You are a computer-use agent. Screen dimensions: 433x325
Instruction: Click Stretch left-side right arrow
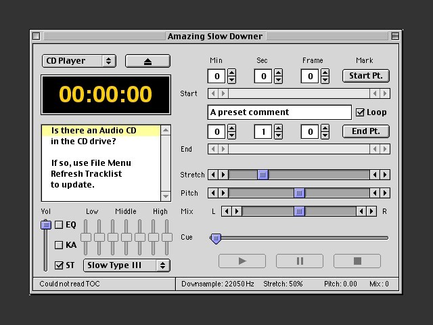(x=223, y=175)
